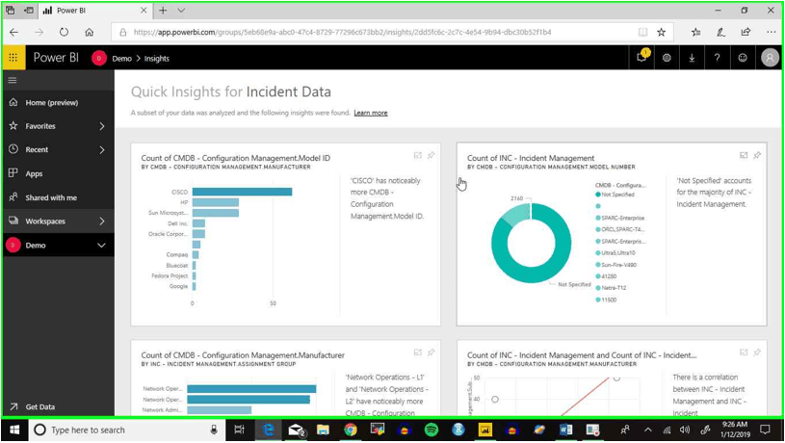This screenshot has width=785, height=443.
Task: Click the CISCO bar in the chart
Action: [x=242, y=192]
